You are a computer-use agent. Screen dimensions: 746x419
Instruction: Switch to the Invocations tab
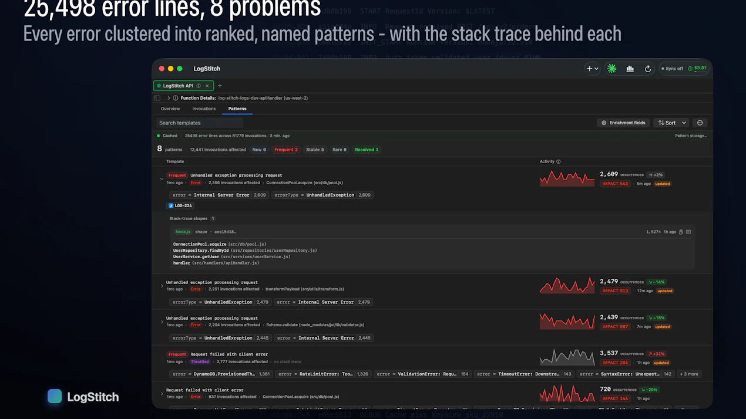coord(204,109)
